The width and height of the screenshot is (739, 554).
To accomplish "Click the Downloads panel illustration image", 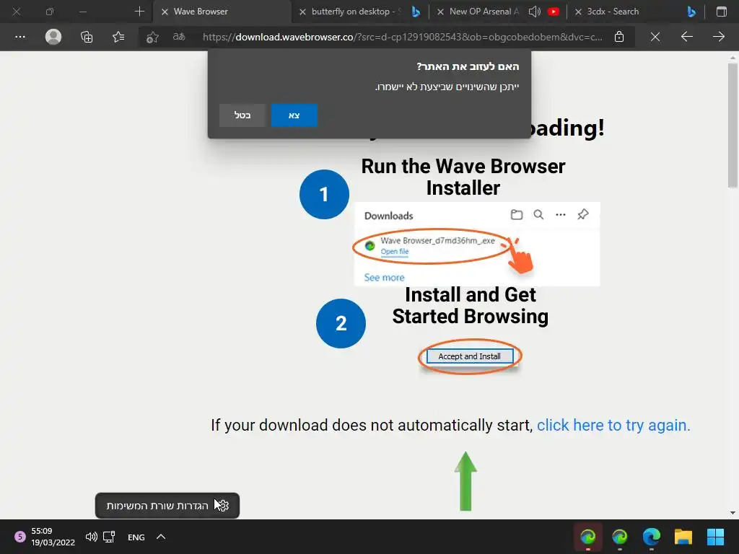I will tap(477, 244).
